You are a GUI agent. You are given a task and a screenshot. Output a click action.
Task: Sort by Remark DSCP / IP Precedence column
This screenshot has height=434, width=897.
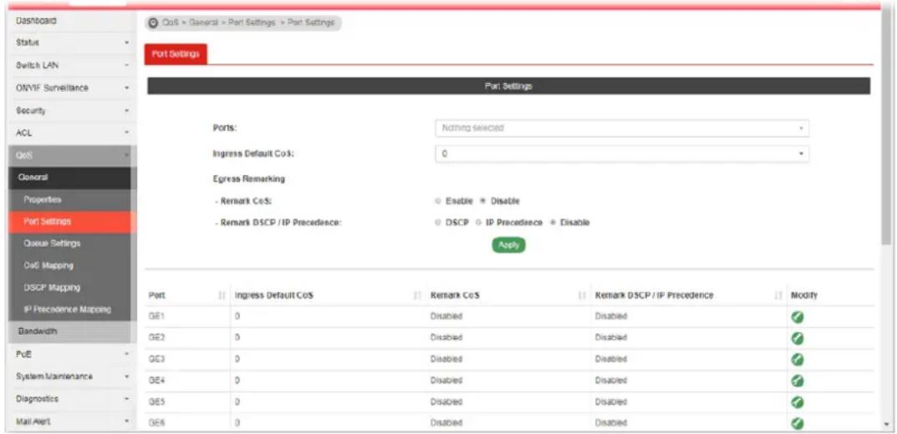point(778,295)
